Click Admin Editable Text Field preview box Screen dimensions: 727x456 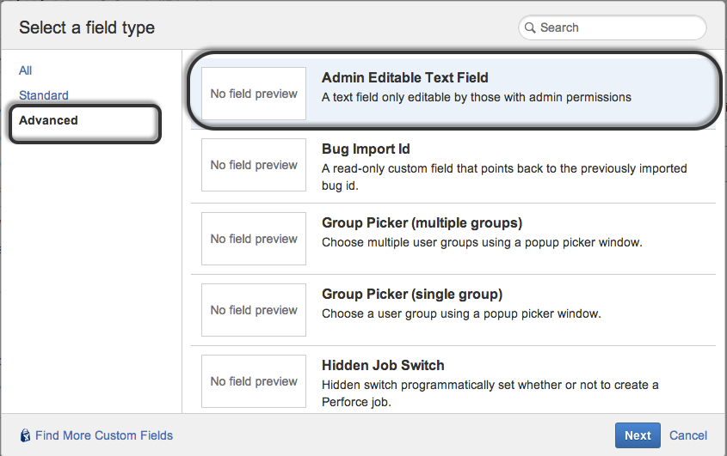[x=254, y=94]
